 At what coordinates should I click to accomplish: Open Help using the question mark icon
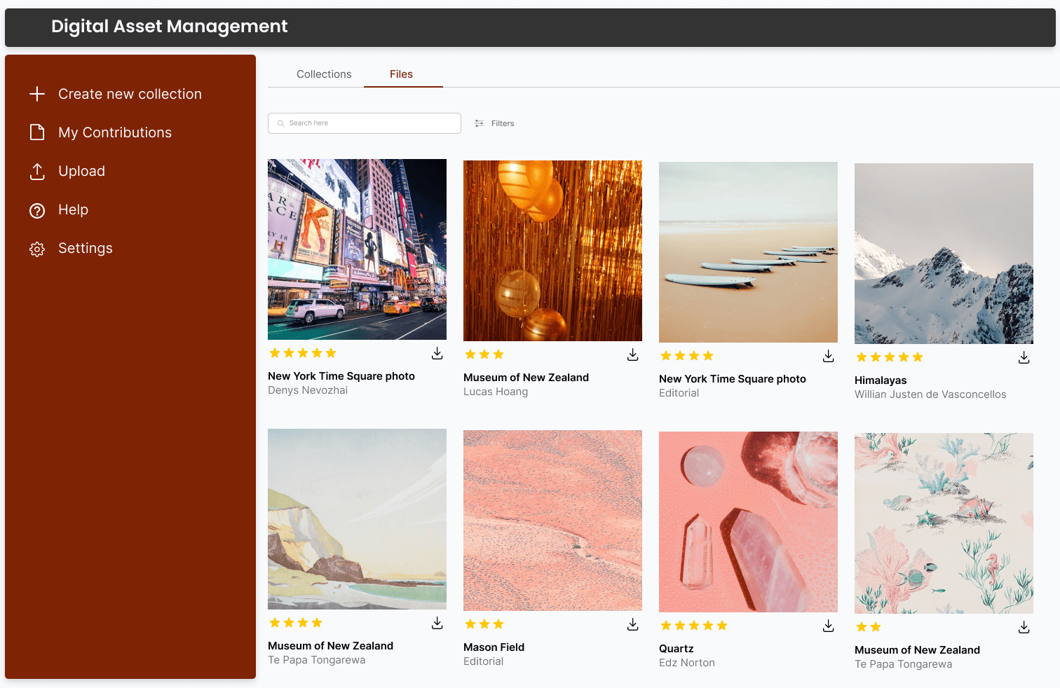click(36, 209)
